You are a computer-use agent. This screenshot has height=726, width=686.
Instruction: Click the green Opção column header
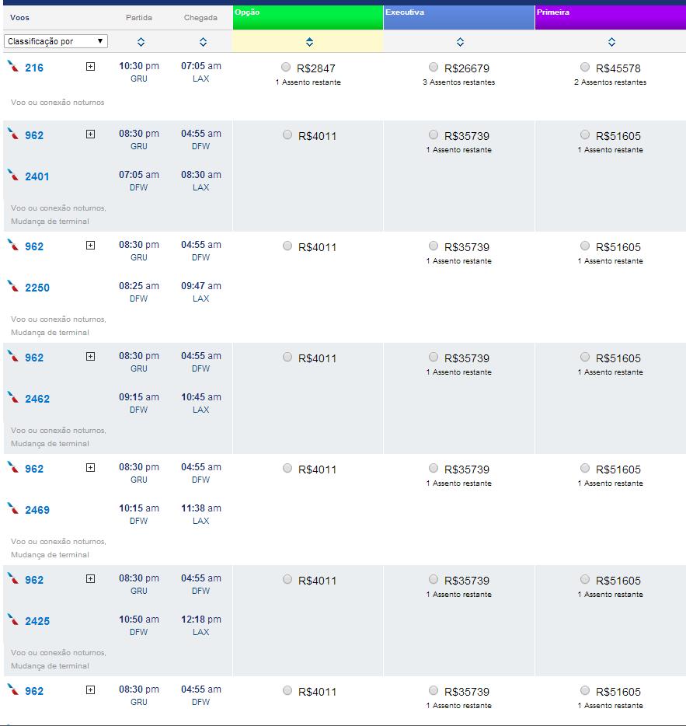(x=308, y=17)
